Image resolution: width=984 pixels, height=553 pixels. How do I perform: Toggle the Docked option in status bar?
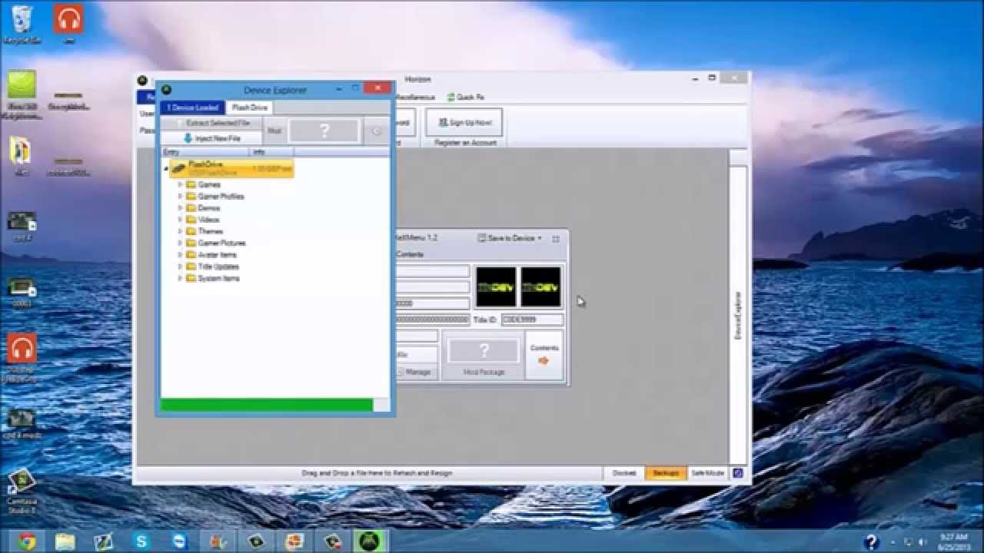point(623,473)
